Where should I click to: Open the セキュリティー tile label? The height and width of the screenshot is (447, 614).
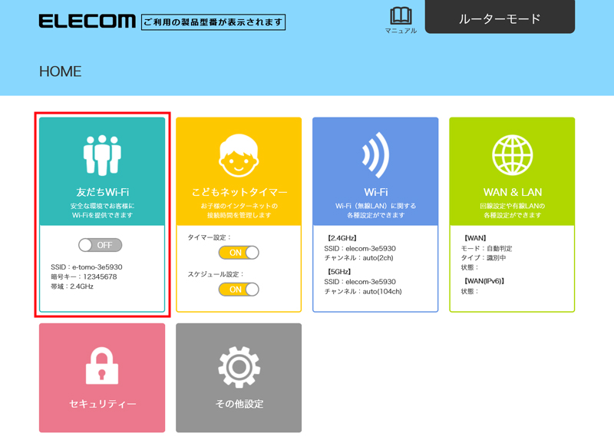tap(102, 404)
